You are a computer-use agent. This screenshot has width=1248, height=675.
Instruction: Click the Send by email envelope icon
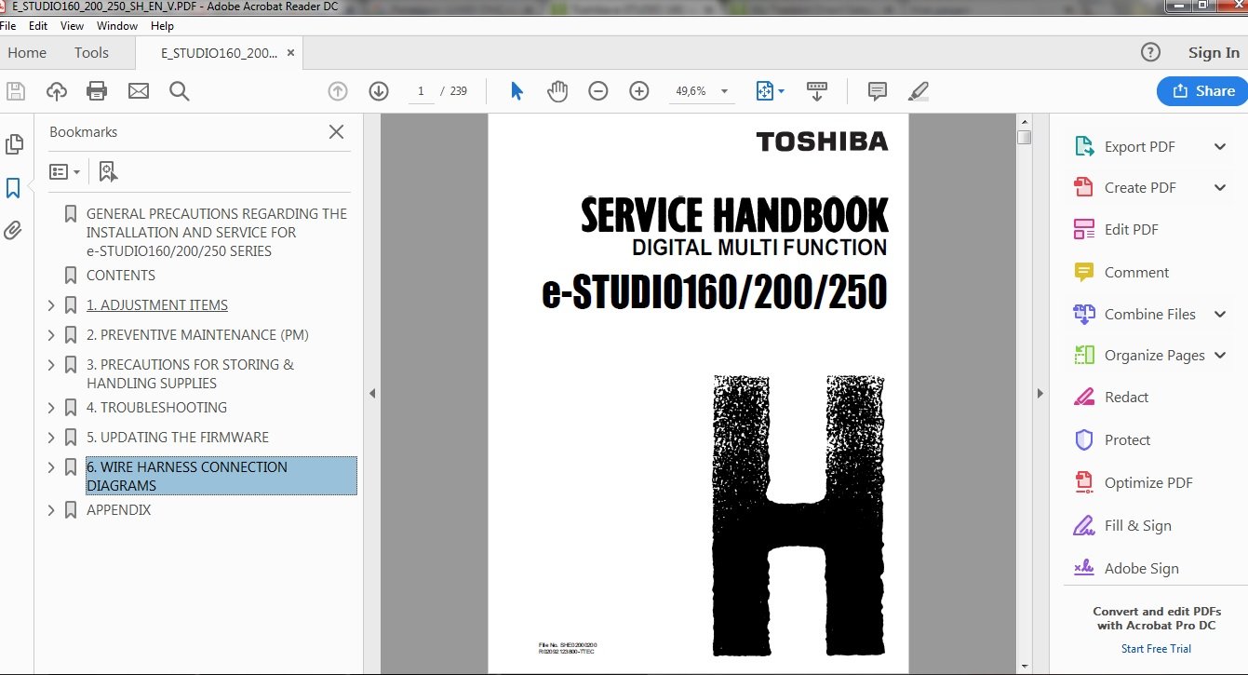[x=139, y=91]
